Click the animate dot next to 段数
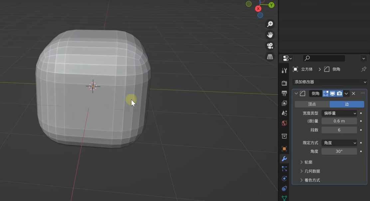The width and height of the screenshot is (370, 201). pyautogui.click(x=361, y=130)
